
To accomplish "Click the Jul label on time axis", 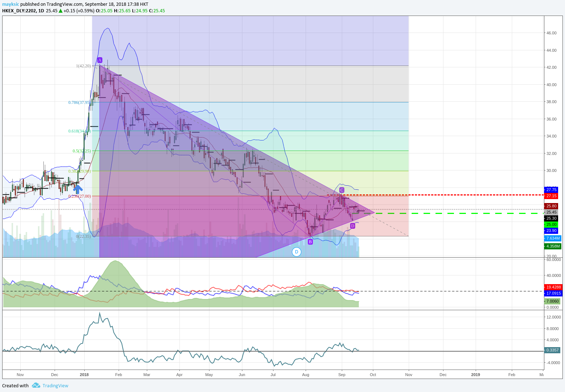I will click(x=273, y=375).
